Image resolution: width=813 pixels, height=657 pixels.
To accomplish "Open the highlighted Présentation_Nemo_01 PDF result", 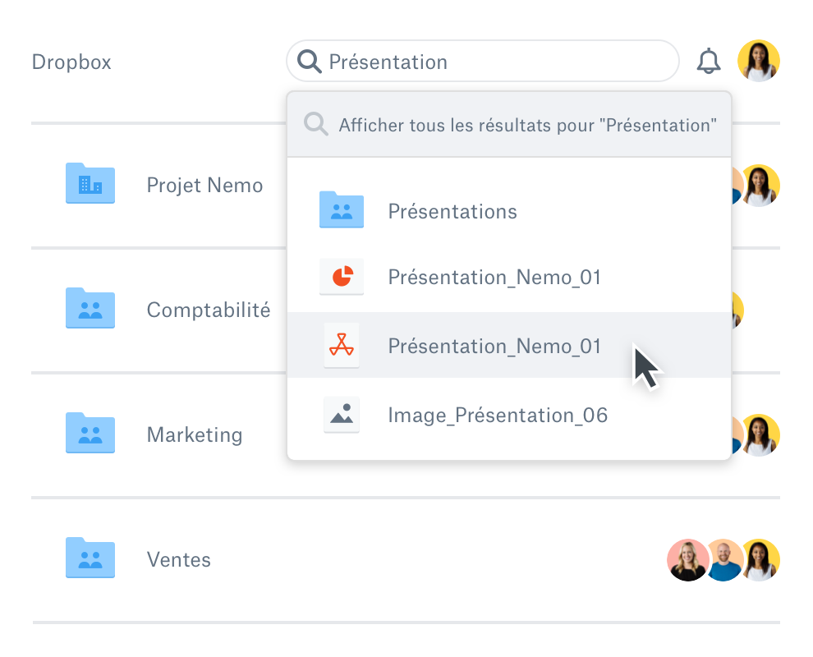I will pyautogui.click(x=509, y=346).
